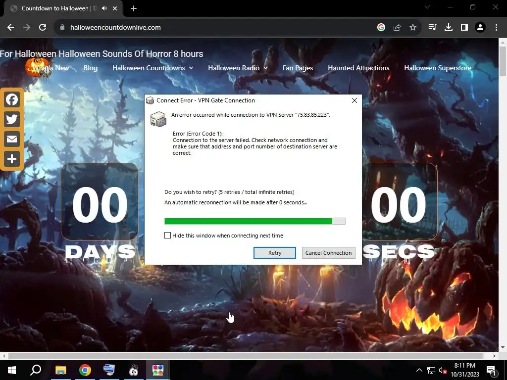Click the Email share sidebar icon
The width and height of the screenshot is (507, 380).
pos(12,139)
